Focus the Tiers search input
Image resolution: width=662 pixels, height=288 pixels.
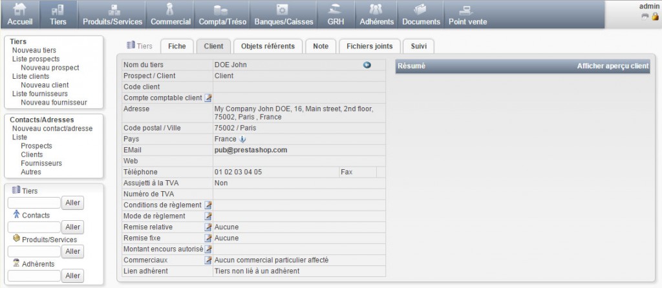(34, 203)
